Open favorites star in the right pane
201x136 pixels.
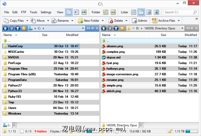coord(122,28)
